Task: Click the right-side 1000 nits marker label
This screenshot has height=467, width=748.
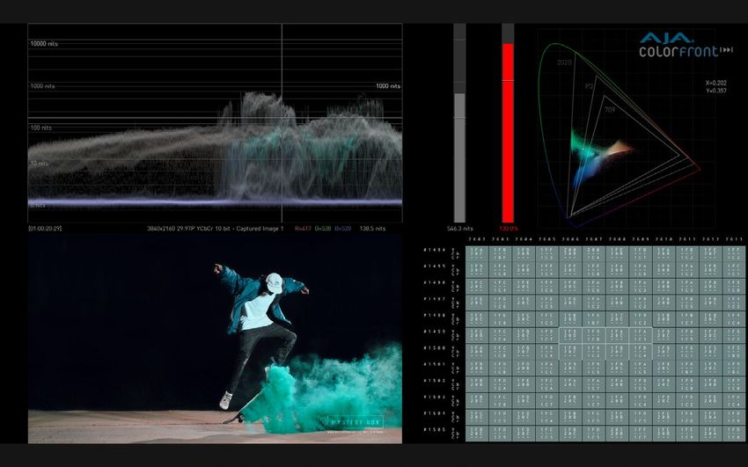Action: [x=388, y=86]
